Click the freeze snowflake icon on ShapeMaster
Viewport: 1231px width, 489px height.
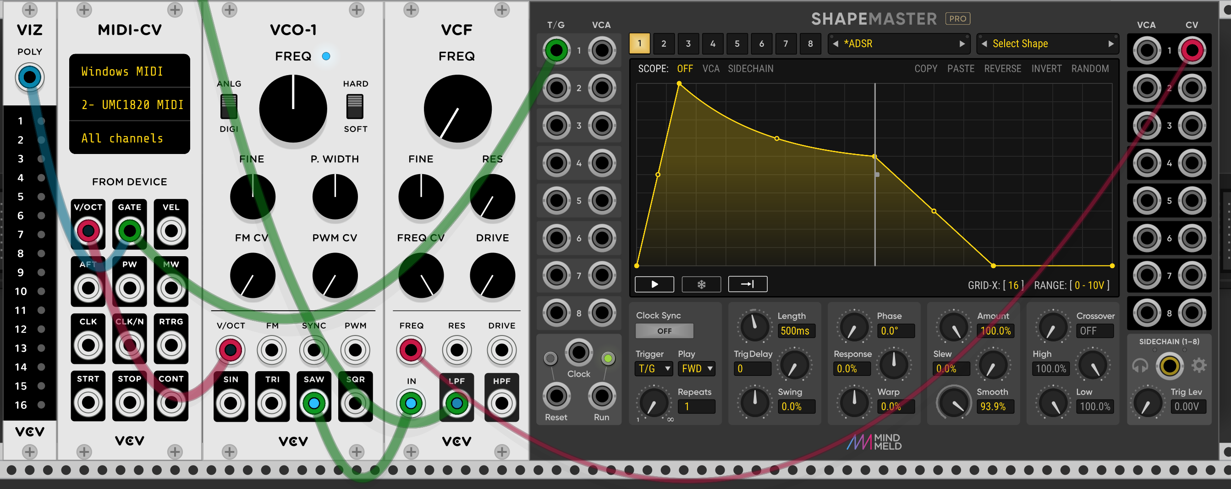[x=701, y=284]
